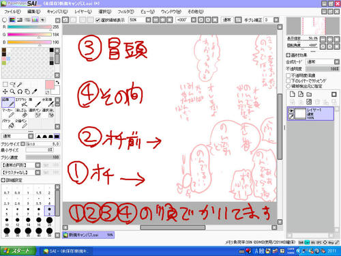Screen dimensions: 341x256
Task: Open the ウィンドウ(W) menu
Action: tap(171, 12)
